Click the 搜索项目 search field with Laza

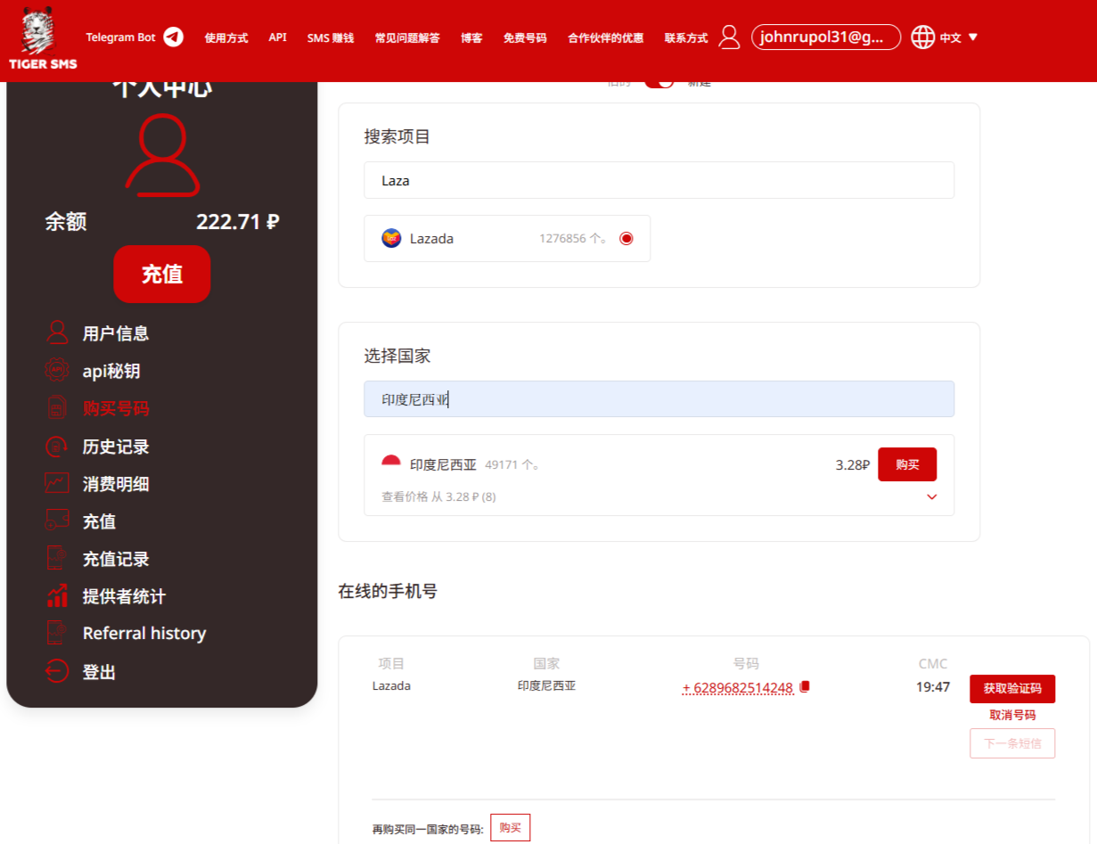(x=659, y=180)
